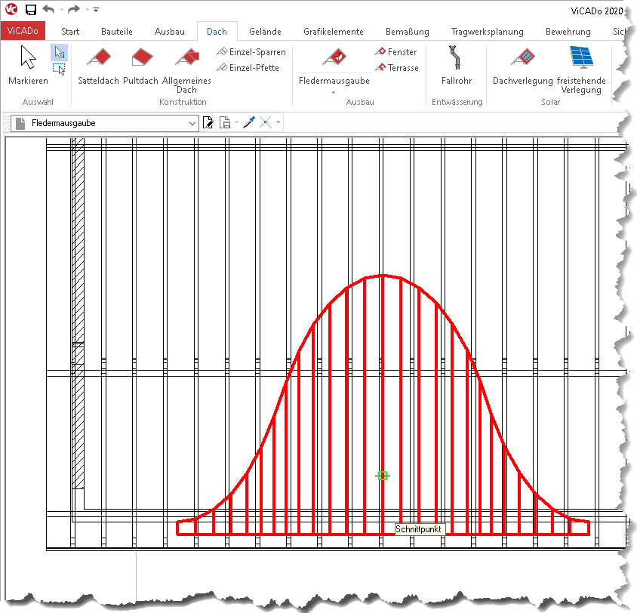Screen dimensions: 637x613
Task: Insert a roof Fenster
Action: 396,52
